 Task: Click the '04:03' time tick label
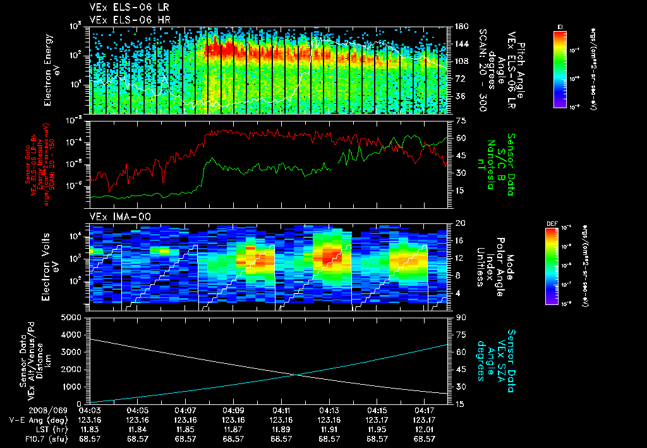(90, 411)
